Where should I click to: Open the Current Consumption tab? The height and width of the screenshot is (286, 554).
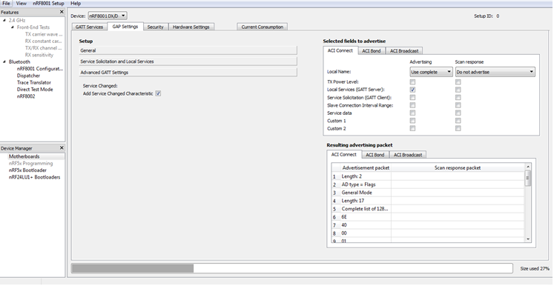coord(262,27)
